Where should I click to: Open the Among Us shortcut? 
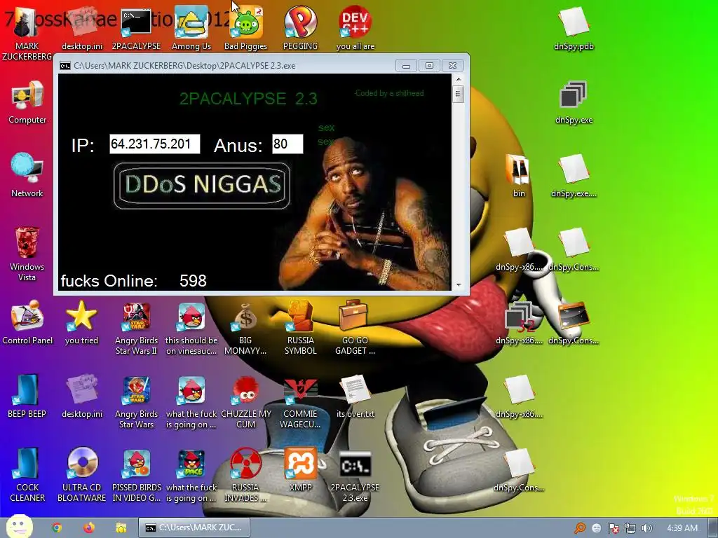(x=191, y=22)
